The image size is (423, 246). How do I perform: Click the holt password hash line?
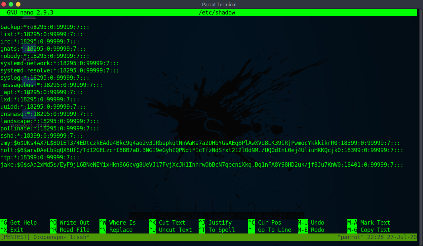point(202,150)
